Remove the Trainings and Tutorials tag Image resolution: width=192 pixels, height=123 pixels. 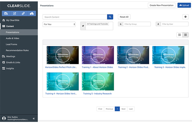pyautogui.click(x=88, y=24)
